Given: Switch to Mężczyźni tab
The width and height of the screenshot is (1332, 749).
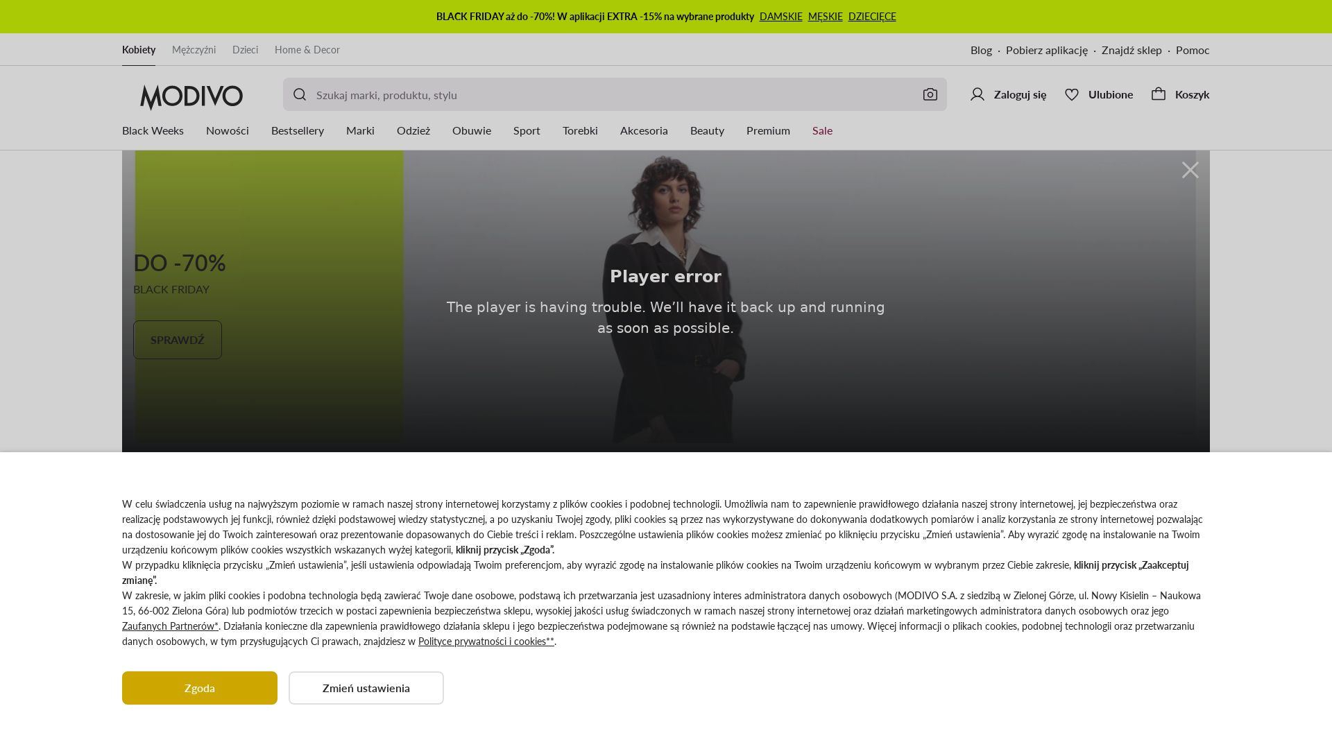Looking at the screenshot, I should coord(194,50).
